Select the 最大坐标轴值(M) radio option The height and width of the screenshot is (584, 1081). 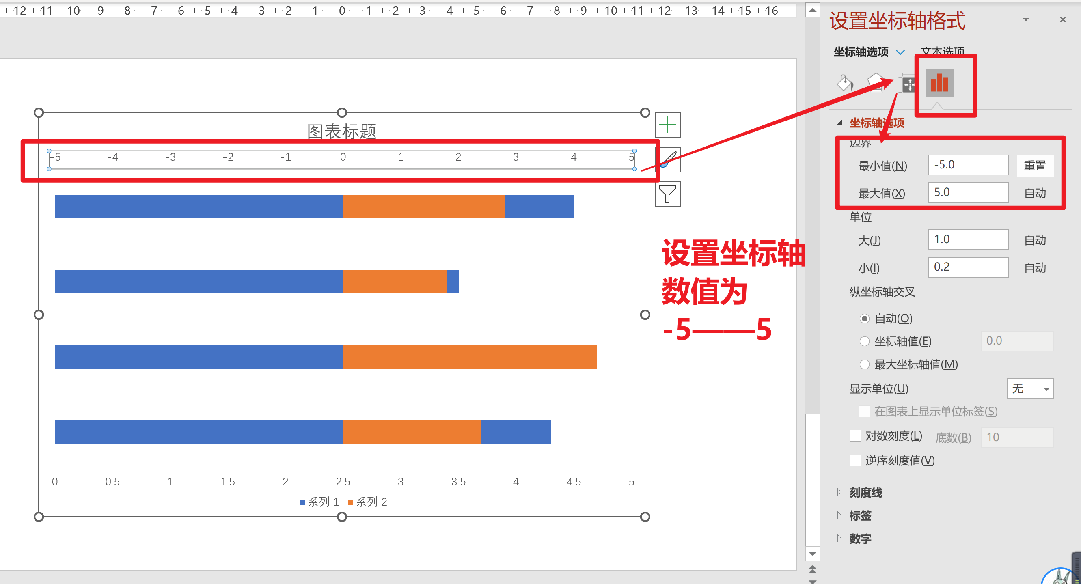(864, 364)
